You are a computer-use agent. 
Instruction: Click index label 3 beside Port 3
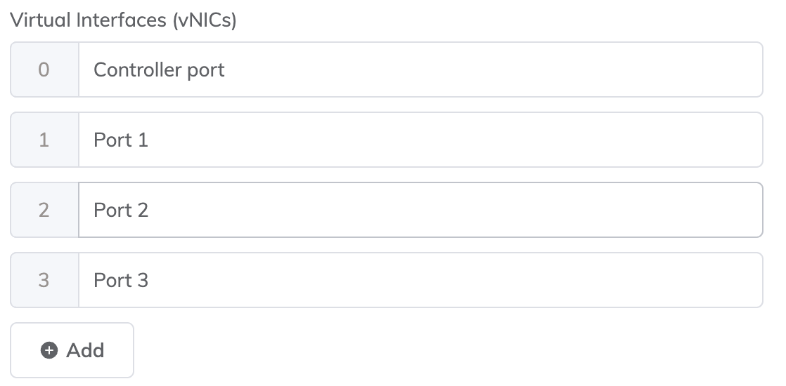44,280
